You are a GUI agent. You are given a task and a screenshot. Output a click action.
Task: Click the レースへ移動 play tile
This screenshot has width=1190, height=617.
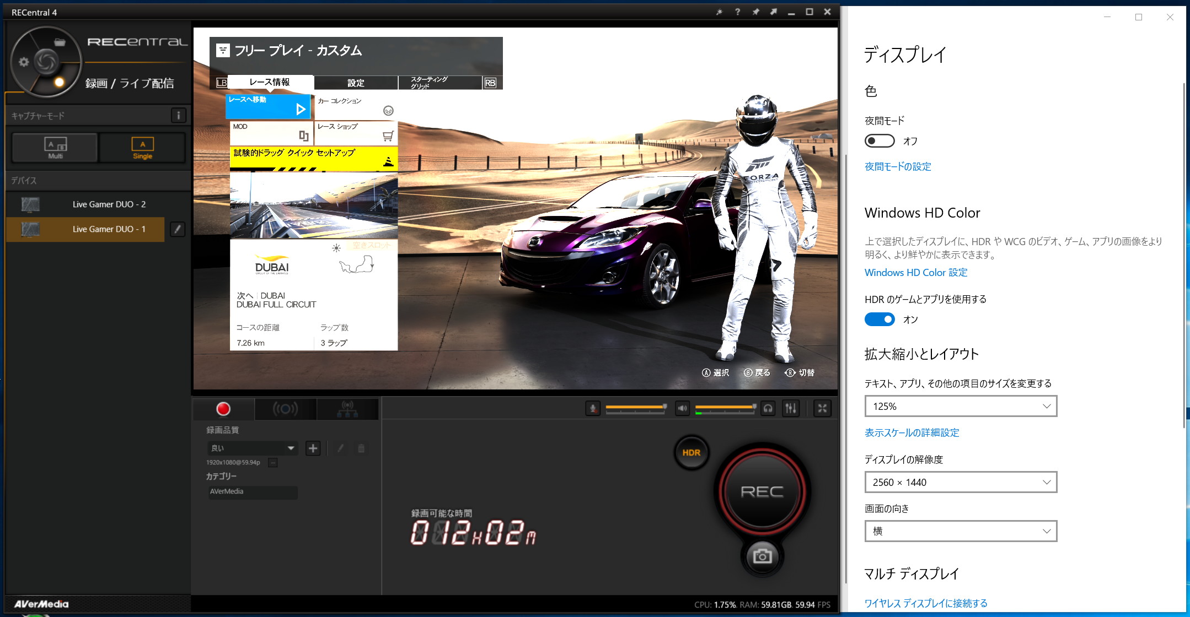[x=268, y=106]
